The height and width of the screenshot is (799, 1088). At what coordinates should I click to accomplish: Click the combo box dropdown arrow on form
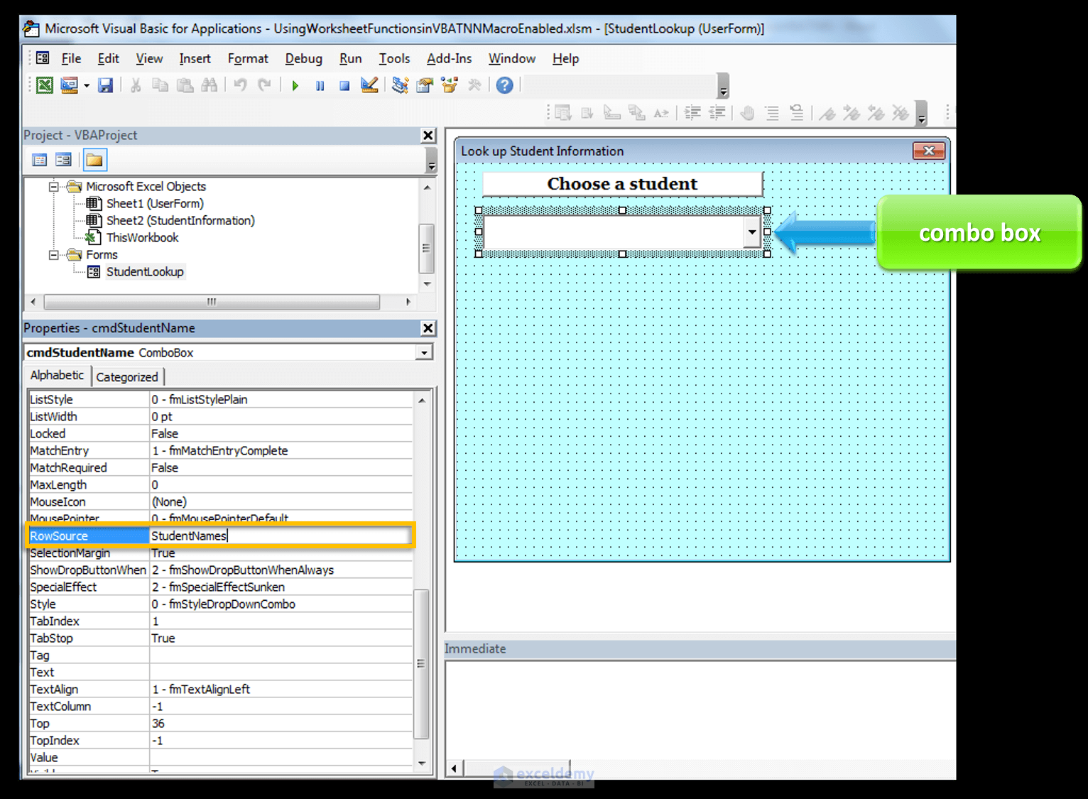[x=751, y=232]
